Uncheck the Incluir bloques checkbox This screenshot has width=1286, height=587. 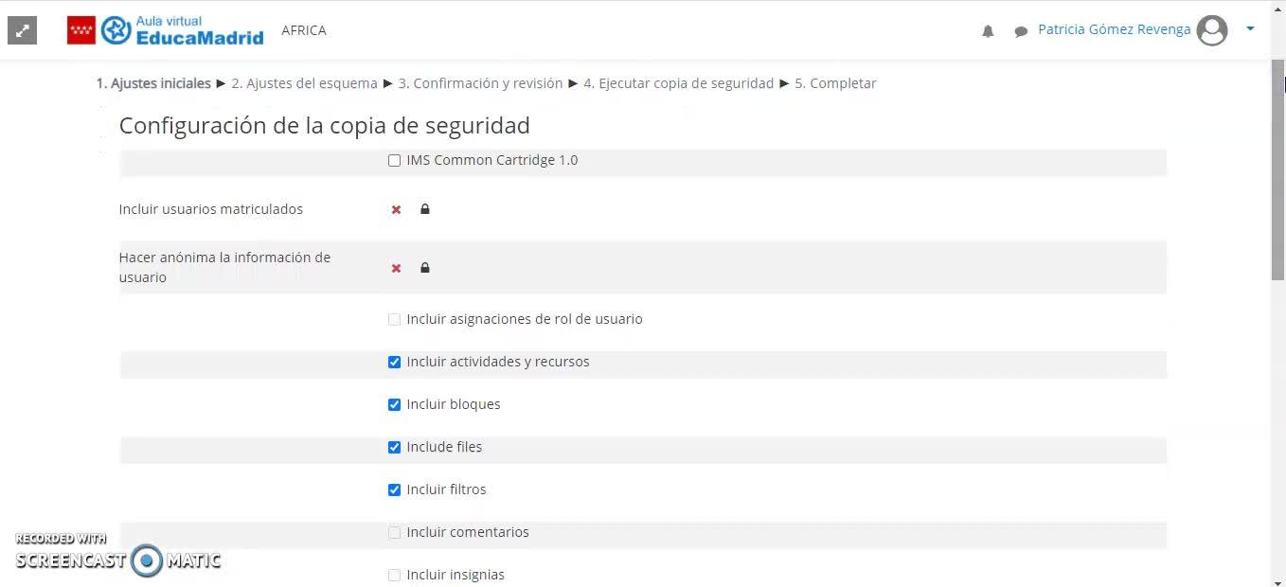[x=394, y=405]
